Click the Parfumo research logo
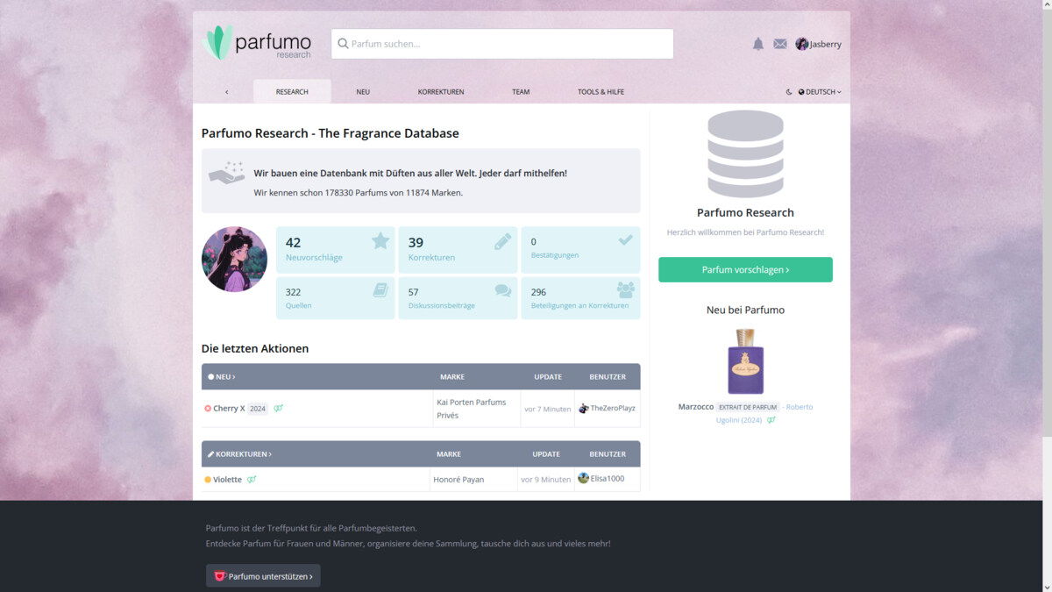 258,43
